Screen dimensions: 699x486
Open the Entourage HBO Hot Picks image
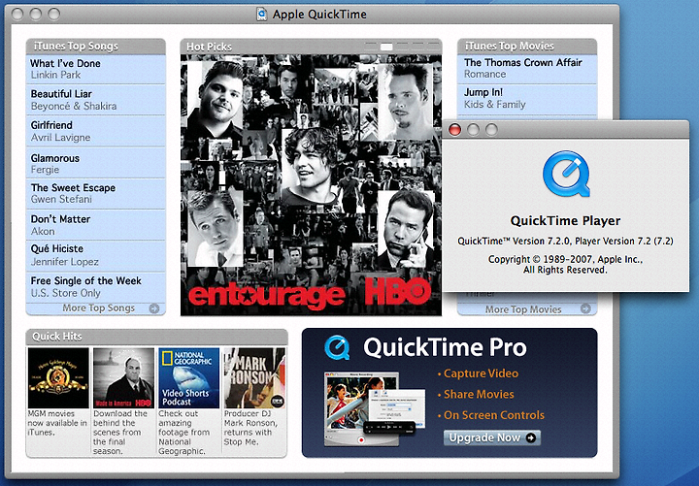point(312,185)
